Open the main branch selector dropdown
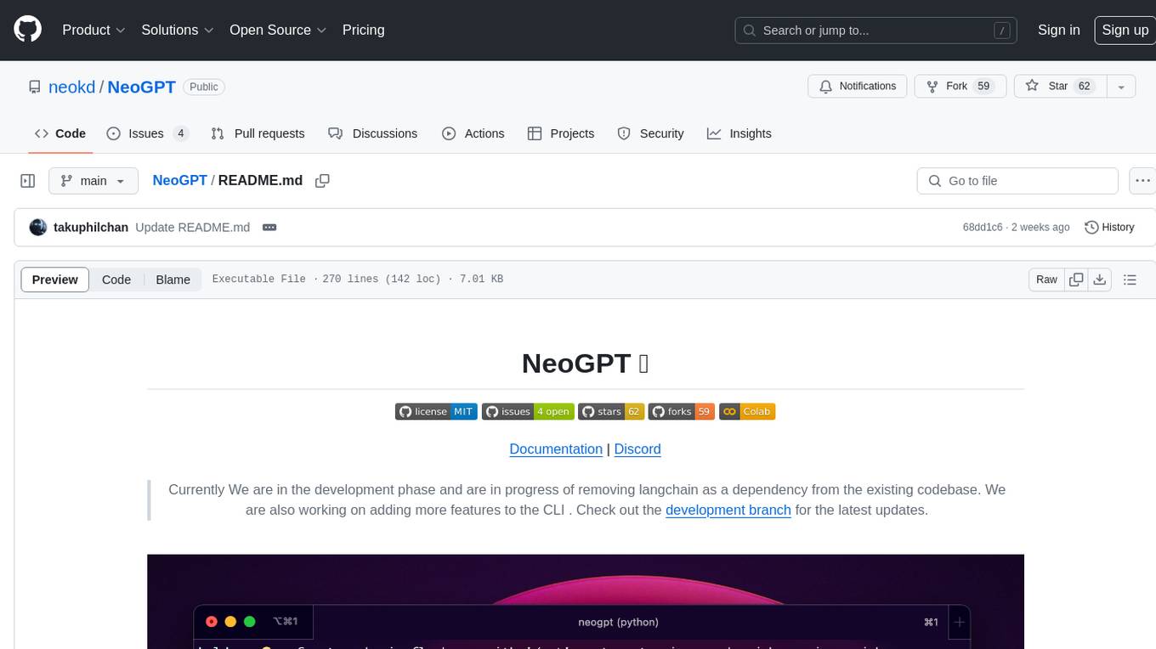1156x649 pixels. pyautogui.click(x=93, y=181)
